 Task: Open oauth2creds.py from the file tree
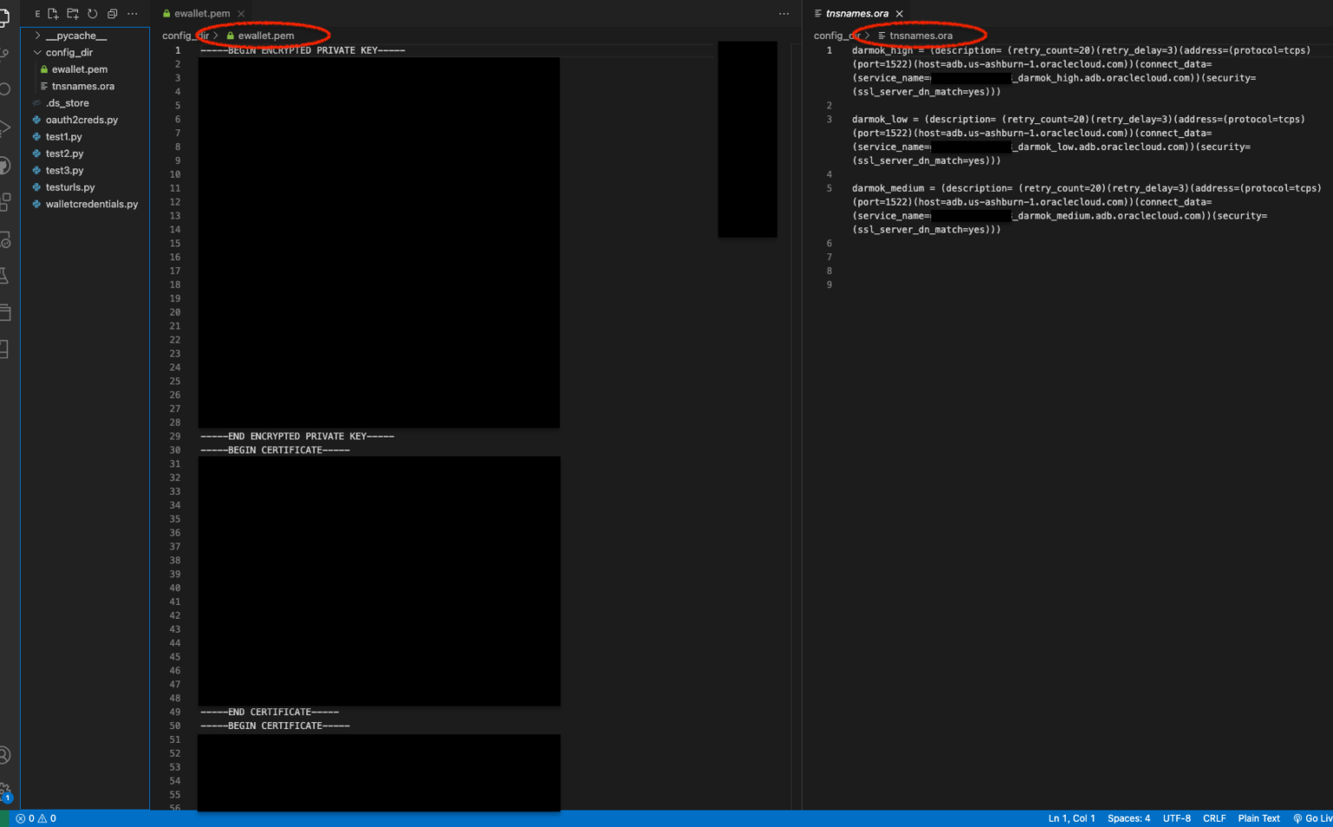tap(82, 120)
